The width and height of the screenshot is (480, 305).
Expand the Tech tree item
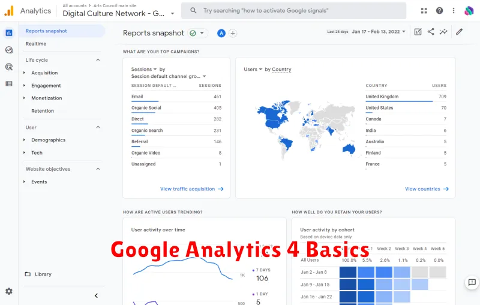pyautogui.click(x=24, y=152)
